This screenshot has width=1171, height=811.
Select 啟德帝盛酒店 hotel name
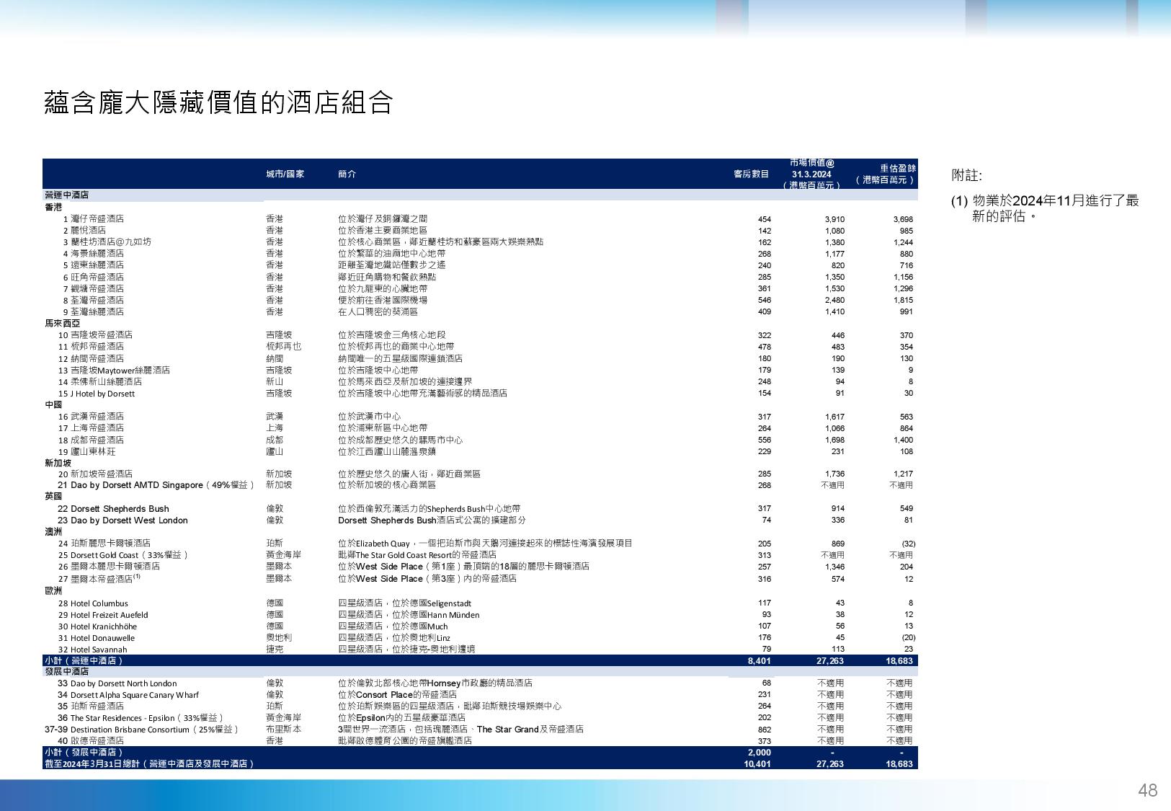pos(97,740)
